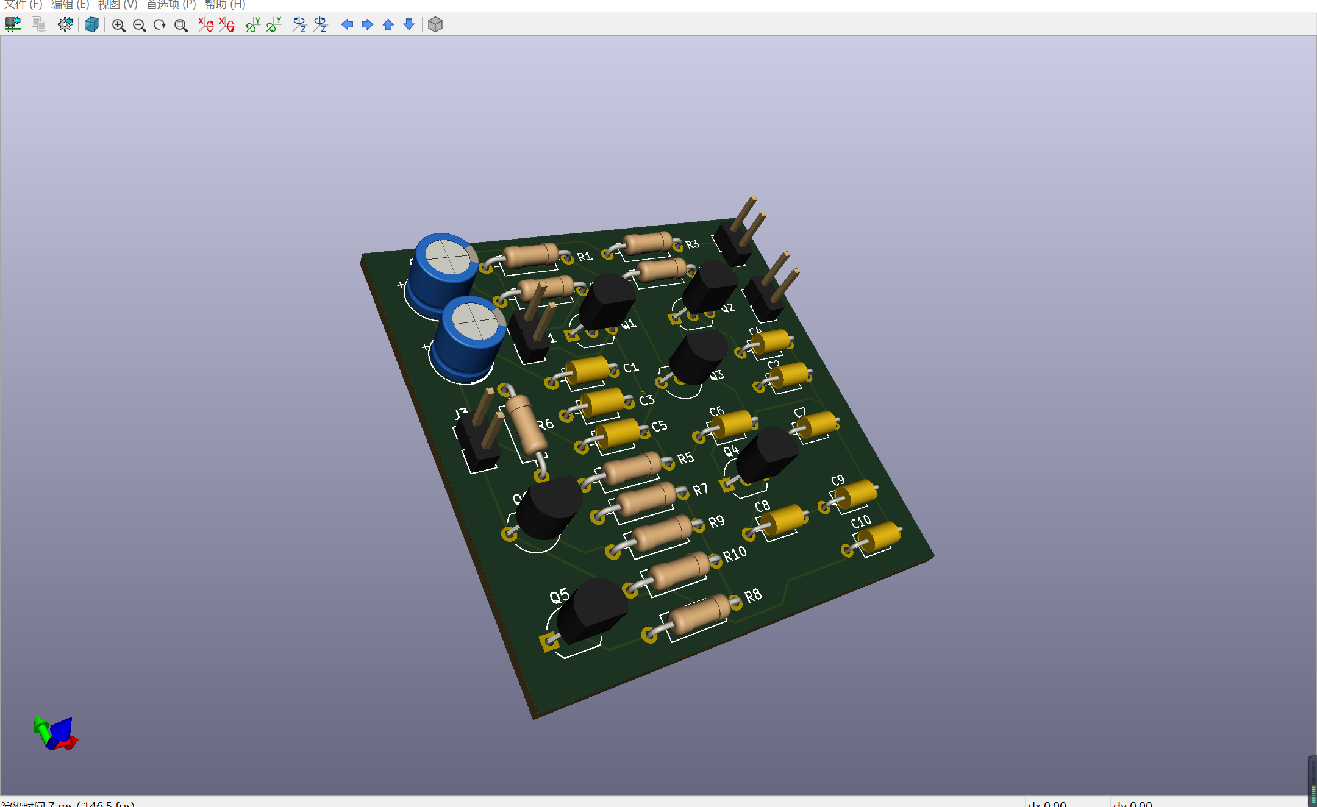Pan the board up with the up arrow
The width and height of the screenshot is (1317, 807).
(x=388, y=24)
